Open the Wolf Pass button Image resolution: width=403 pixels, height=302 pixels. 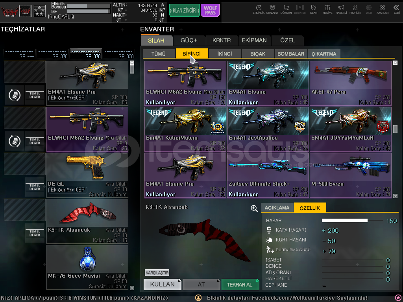click(210, 11)
